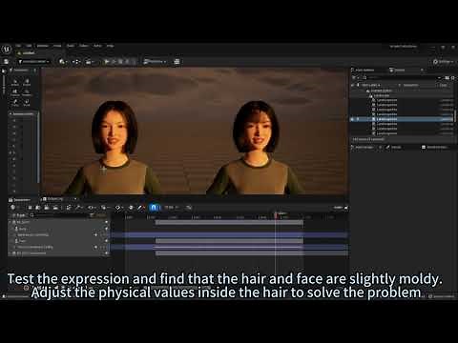Open the Build menu
Image resolution: width=458 pixels, height=343 pixels.
(71, 46)
